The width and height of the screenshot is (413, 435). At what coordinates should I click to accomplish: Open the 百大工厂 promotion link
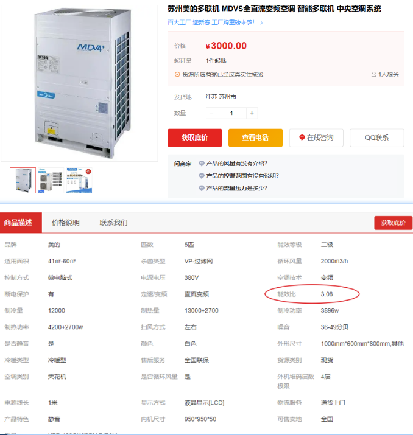(211, 23)
